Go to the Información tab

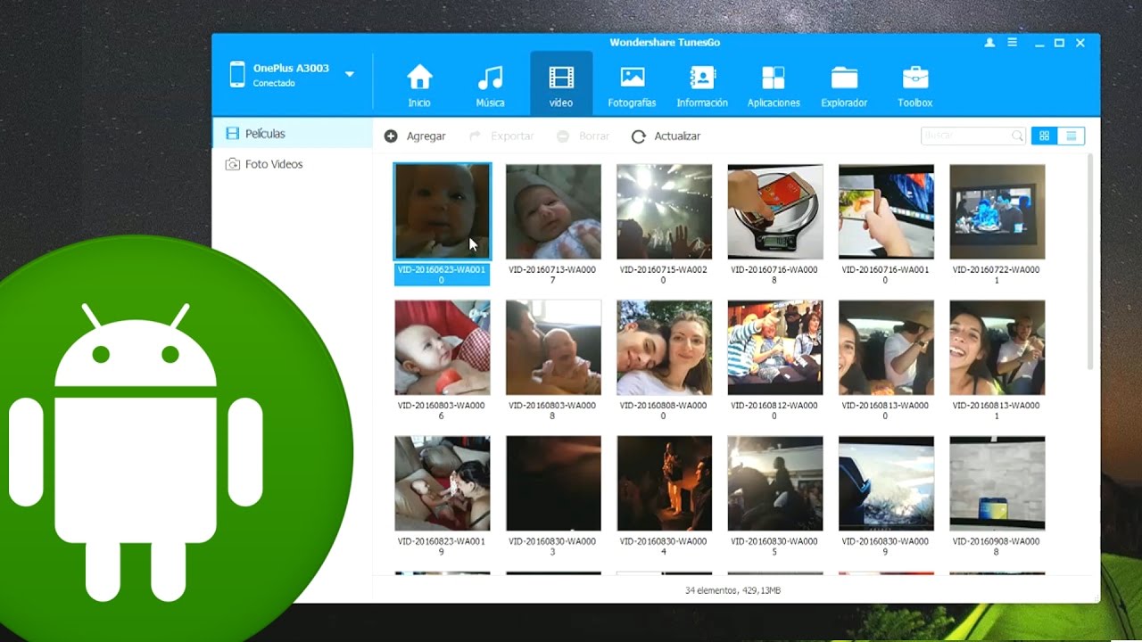[x=702, y=86]
